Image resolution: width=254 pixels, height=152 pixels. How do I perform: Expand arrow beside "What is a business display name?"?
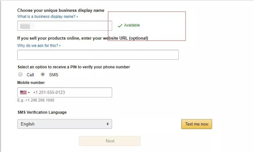click(x=78, y=17)
